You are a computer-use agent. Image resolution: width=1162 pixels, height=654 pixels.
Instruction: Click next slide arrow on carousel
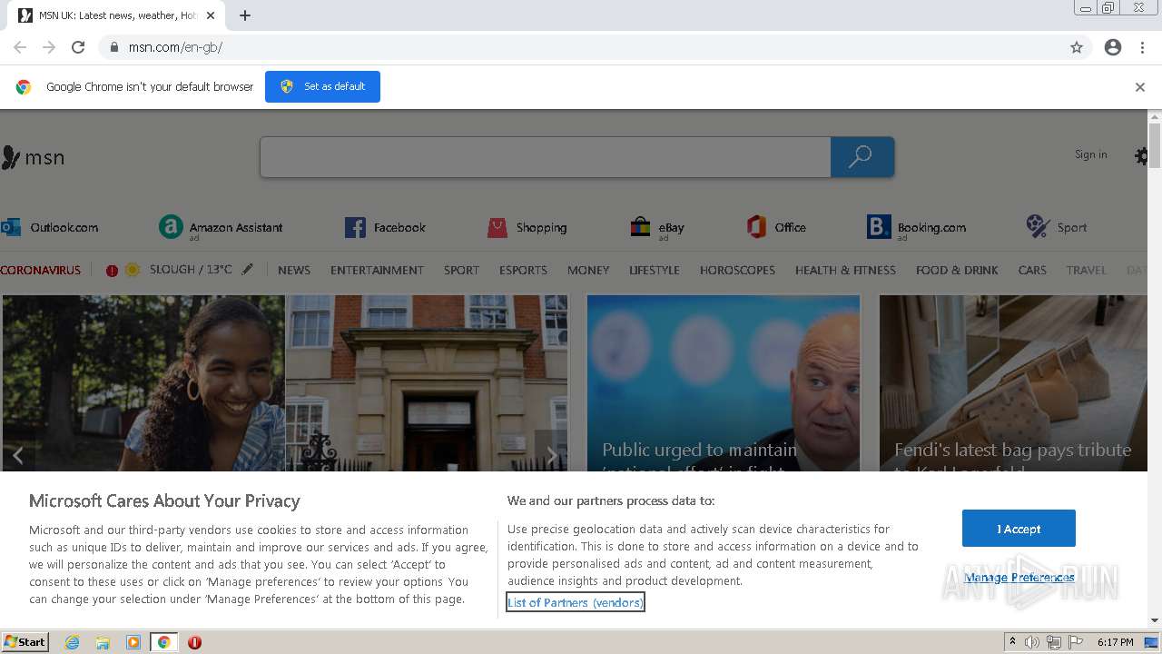click(x=551, y=456)
